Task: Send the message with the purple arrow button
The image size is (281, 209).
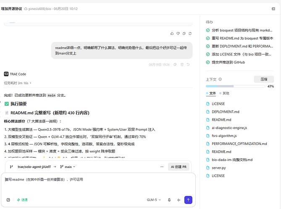Action: tap(188, 200)
